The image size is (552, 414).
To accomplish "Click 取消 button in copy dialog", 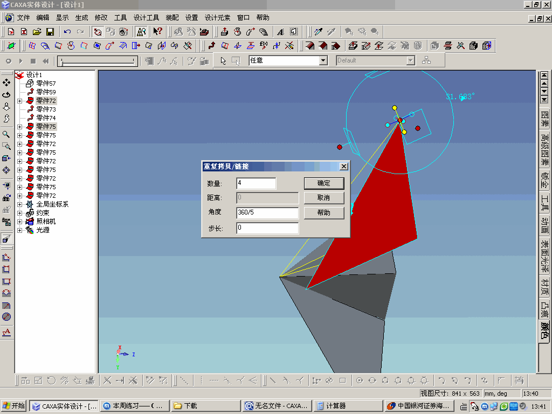I will pyautogui.click(x=324, y=198).
